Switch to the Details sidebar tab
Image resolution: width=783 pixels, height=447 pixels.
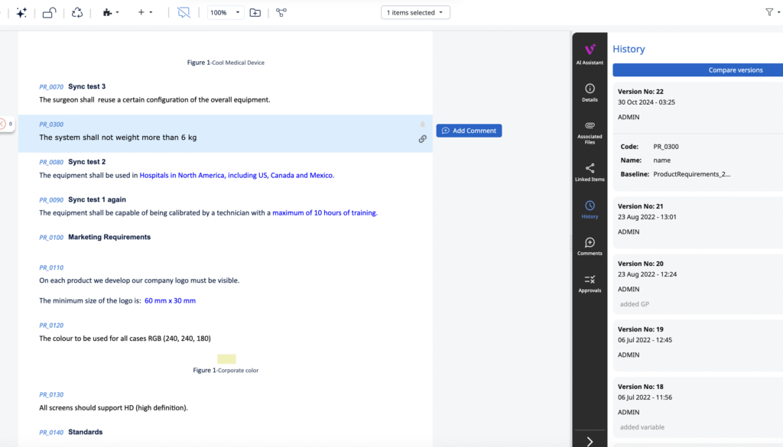tap(590, 92)
